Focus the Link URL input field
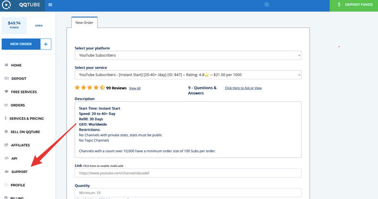The width and height of the screenshot is (378, 199). [188, 173]
